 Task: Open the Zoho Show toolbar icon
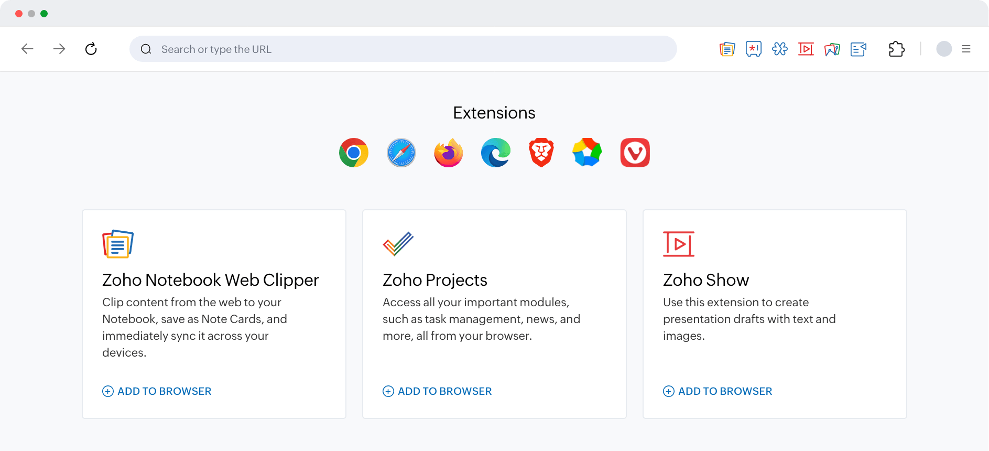[806, 49]
